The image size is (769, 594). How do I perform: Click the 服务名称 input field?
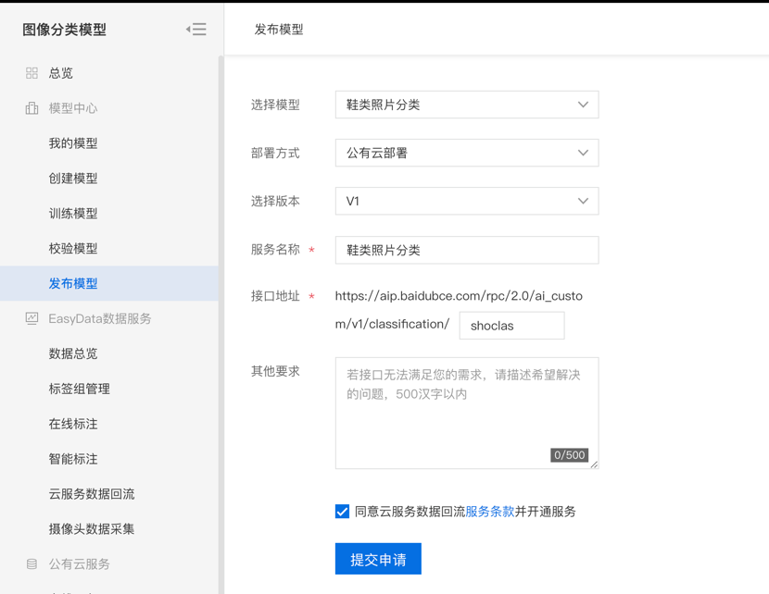(x=466, y=250)
